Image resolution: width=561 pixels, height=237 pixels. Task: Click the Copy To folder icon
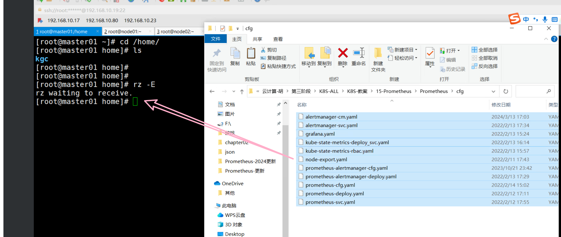tap(325, 53)
